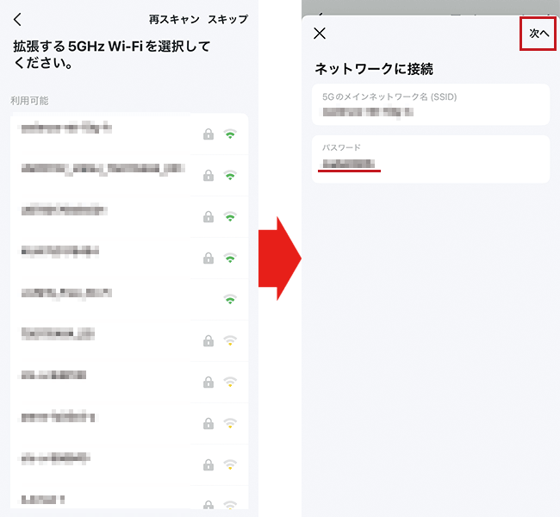This screenshot has width=560, height=517.
Task: Select the network with the longest blurred name
Action: [x=129, y=176]
